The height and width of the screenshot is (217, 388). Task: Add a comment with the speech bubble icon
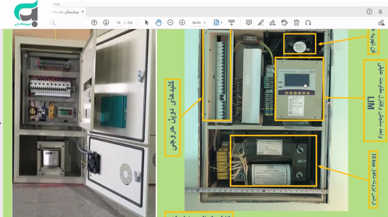click(249, 23)
